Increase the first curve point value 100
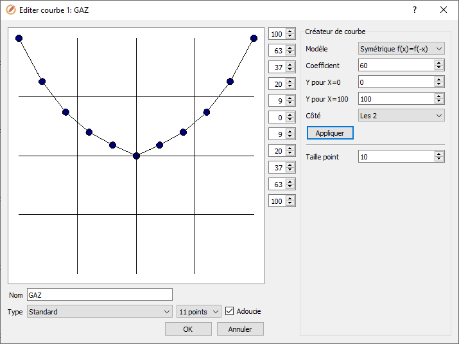Screen dimensions: 459x344 290,32
